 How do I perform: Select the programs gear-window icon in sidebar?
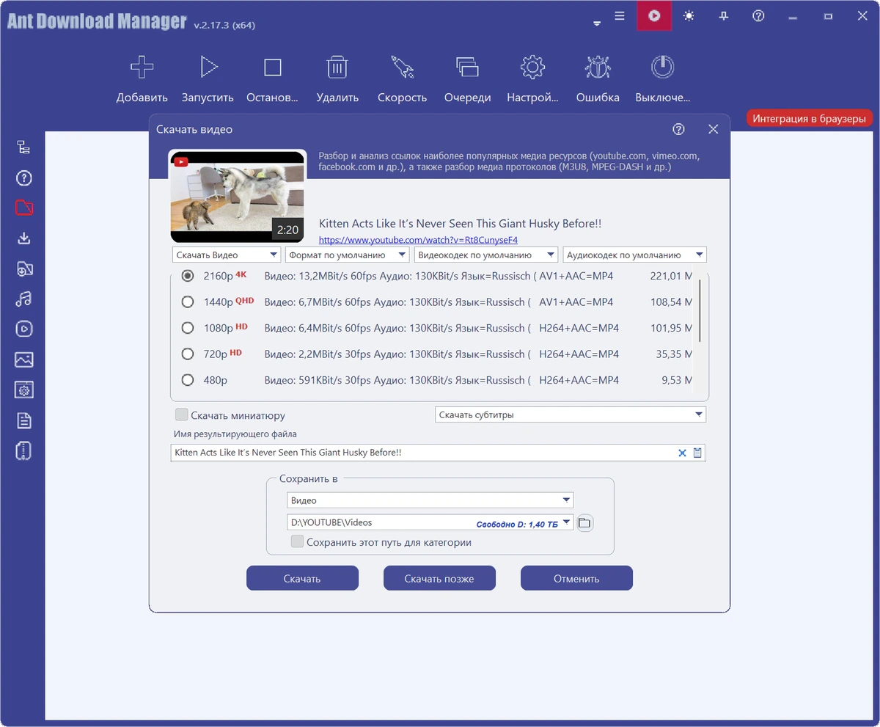click(x=24, y=390)
